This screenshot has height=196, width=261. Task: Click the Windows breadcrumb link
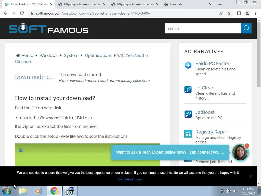[x=48, y=55]
